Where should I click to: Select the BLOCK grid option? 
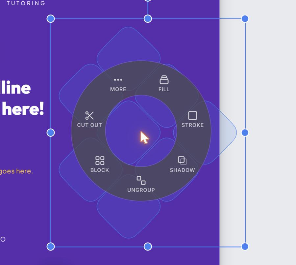(100, 164)
